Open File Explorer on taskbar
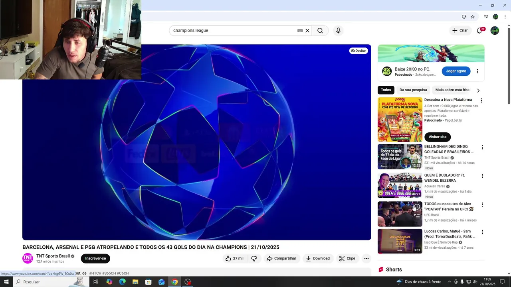 pyautogui.click(x=135, y=282)
